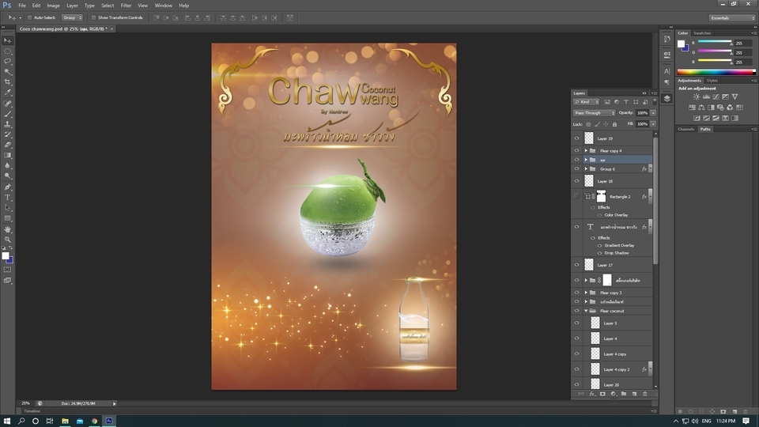Select the Path Selection tool
Image resolution: width=759 pixels, height=427 pixels.
[7, 208]
